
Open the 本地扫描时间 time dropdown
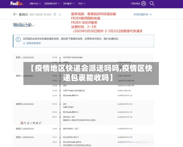143,14
